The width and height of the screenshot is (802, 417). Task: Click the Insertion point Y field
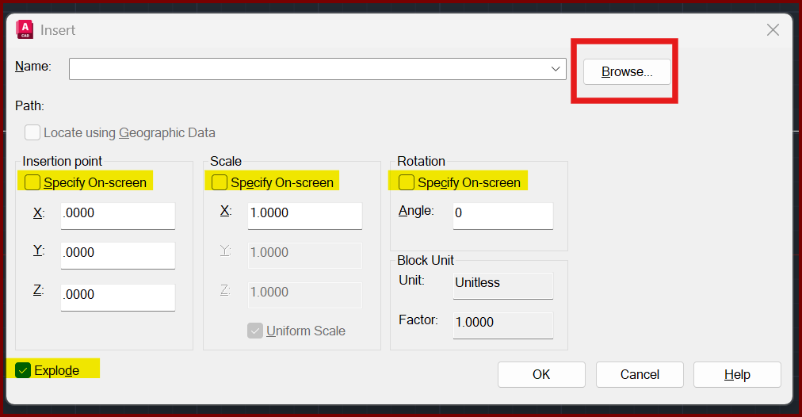point(117,254)
